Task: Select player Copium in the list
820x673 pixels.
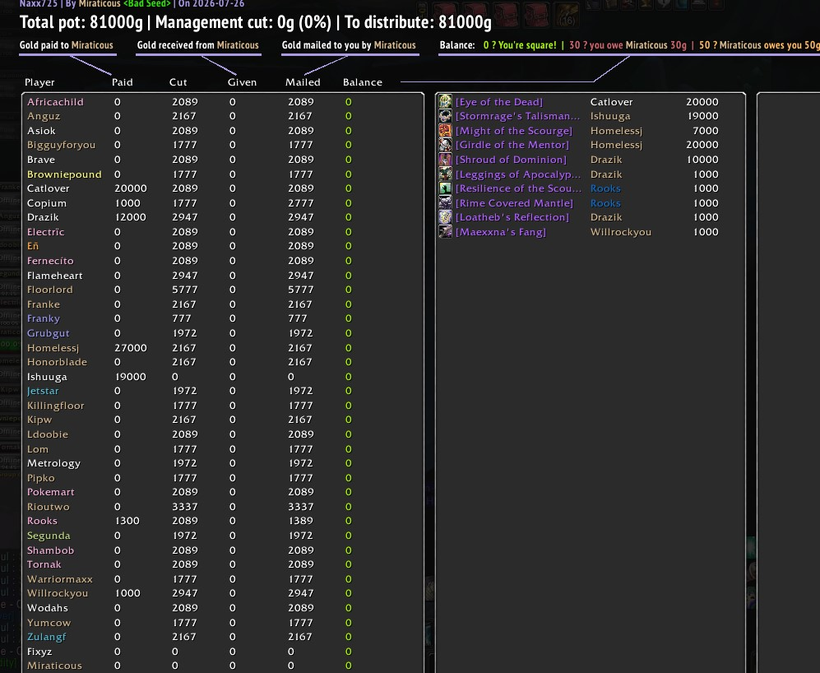Action: [x=47, y=203]
